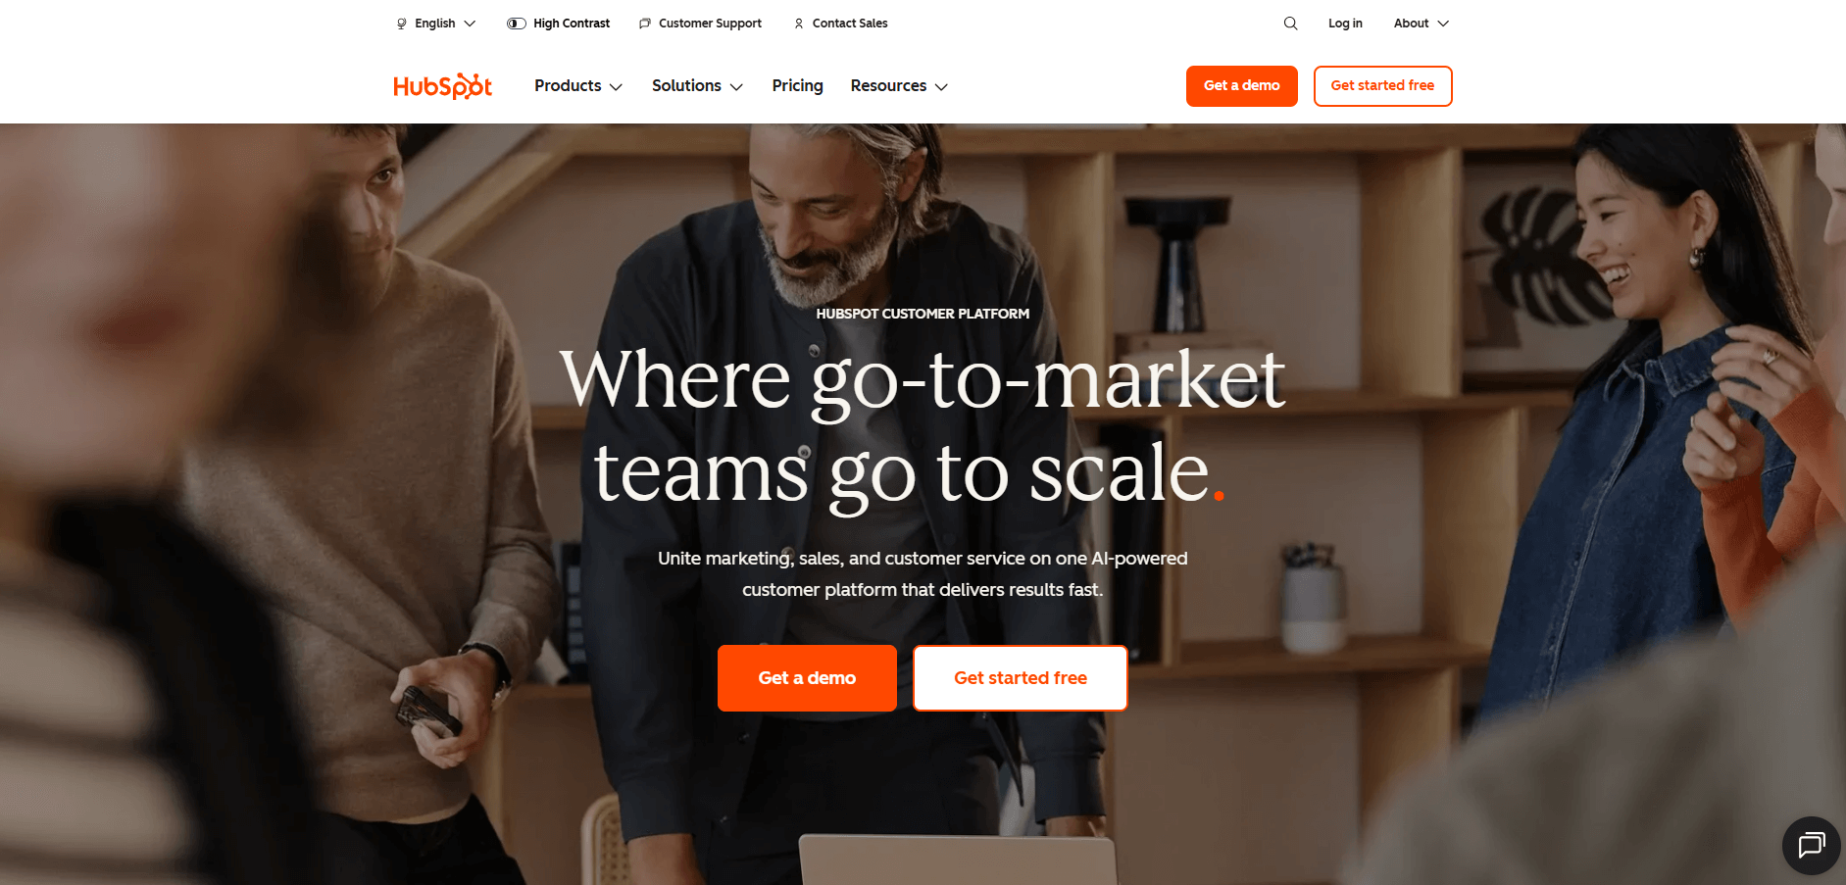Open the search magnifier icon
Image resolution: width=1846 pixels, height=885 pixels.
click(1290, 24)
